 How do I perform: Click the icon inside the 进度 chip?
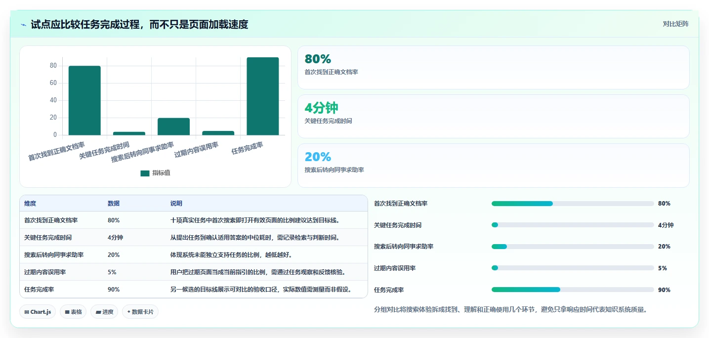tap(98, 312)
